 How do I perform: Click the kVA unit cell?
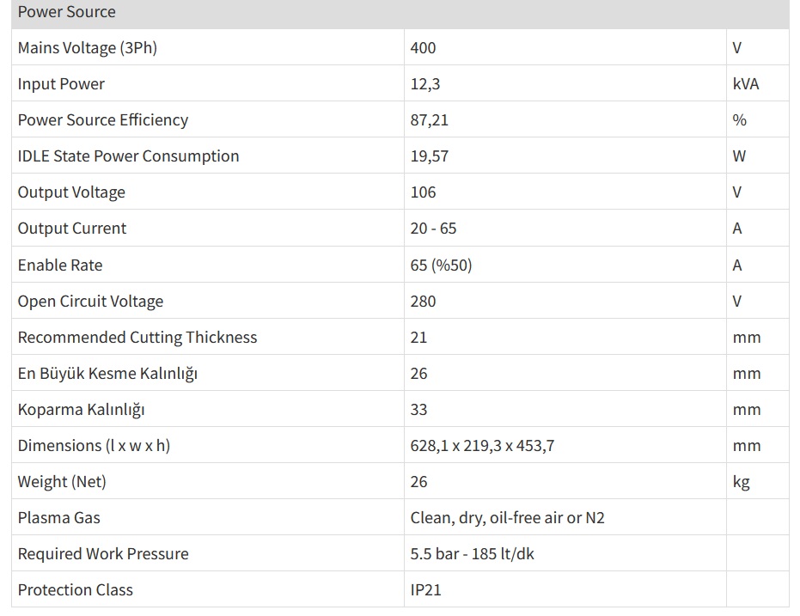(746, 84)
